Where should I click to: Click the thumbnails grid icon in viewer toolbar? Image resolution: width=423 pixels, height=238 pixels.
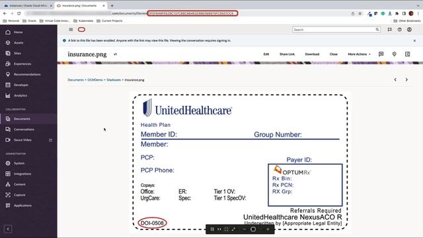[x=212, y=229]
